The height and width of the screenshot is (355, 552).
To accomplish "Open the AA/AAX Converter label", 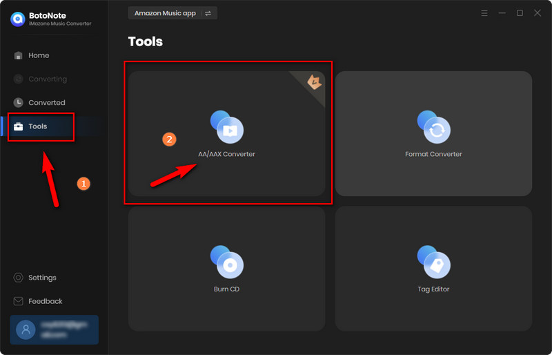I will coord(227,154).
